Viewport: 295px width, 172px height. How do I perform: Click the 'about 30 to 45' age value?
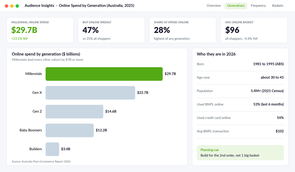[272, 77]
